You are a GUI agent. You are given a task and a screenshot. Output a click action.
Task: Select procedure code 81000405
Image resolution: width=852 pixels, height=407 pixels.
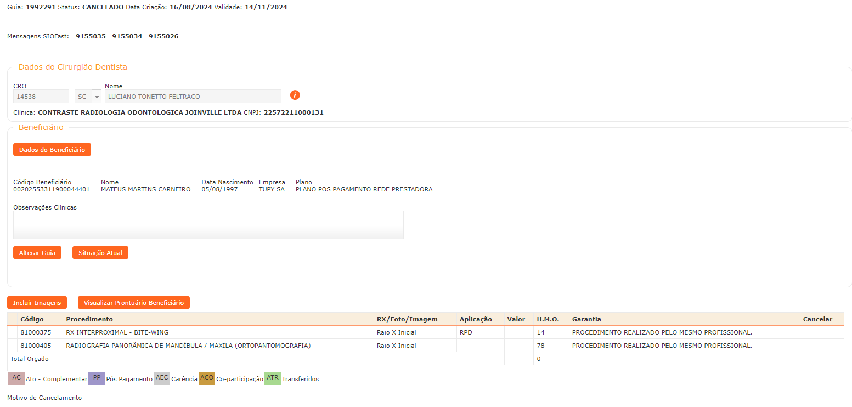[x=36, y=346]
